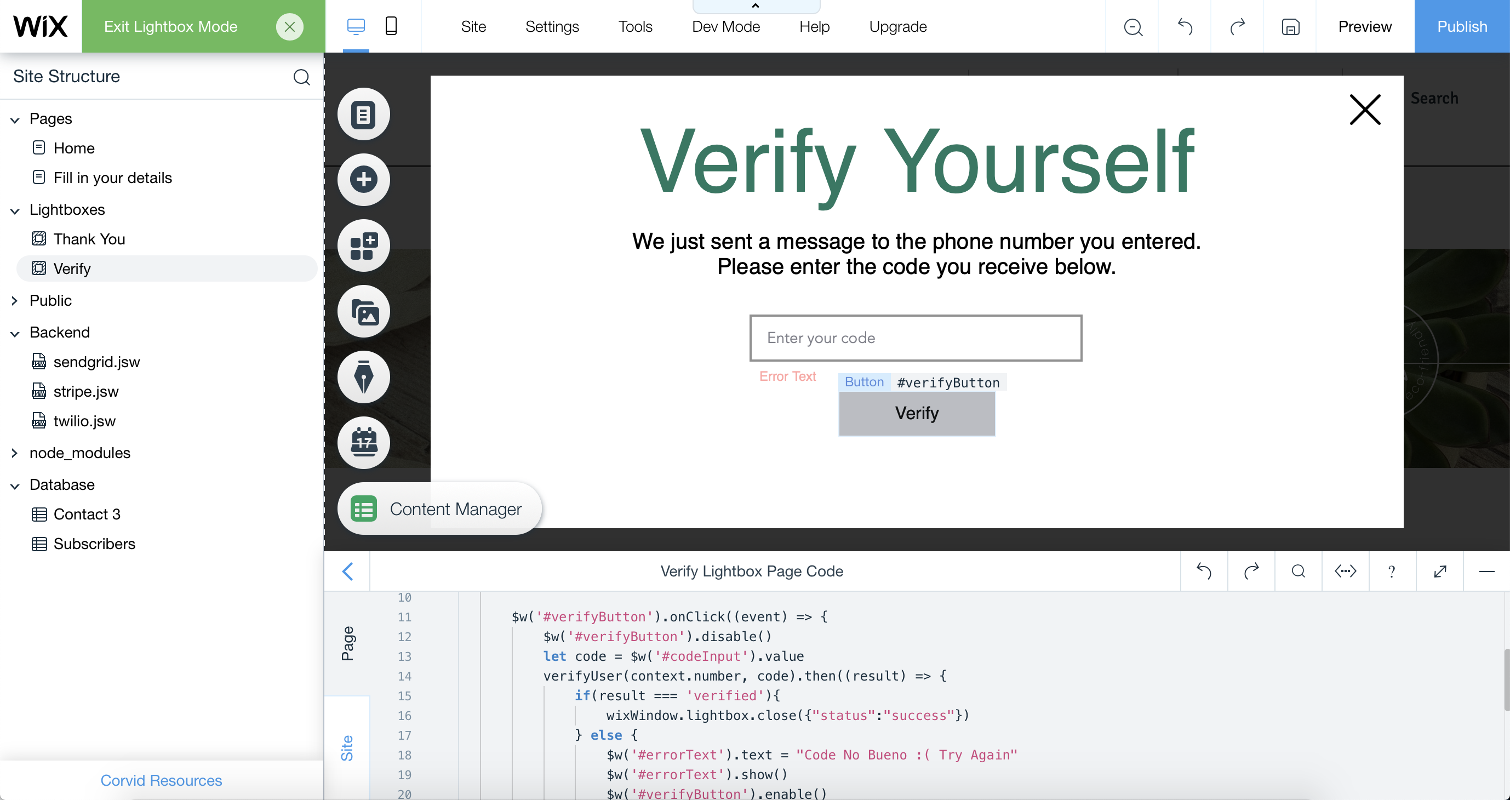Switch to desktop editor view

pos(356,26)
